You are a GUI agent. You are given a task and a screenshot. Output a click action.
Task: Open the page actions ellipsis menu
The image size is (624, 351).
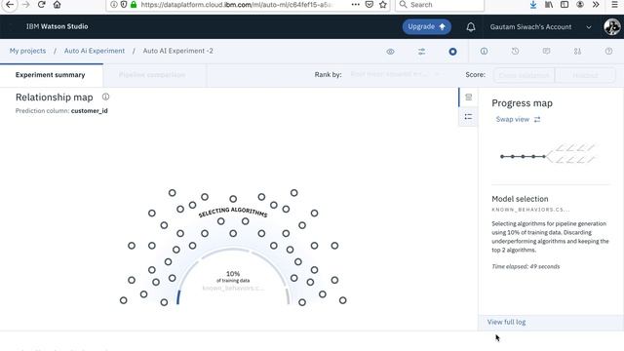(x=355, y=4)
